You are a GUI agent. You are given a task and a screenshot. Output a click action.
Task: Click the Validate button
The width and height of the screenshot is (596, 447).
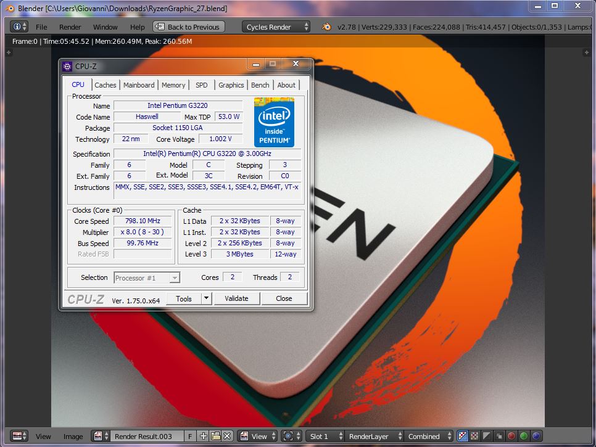pyautogui.click(x=236, y=298)
